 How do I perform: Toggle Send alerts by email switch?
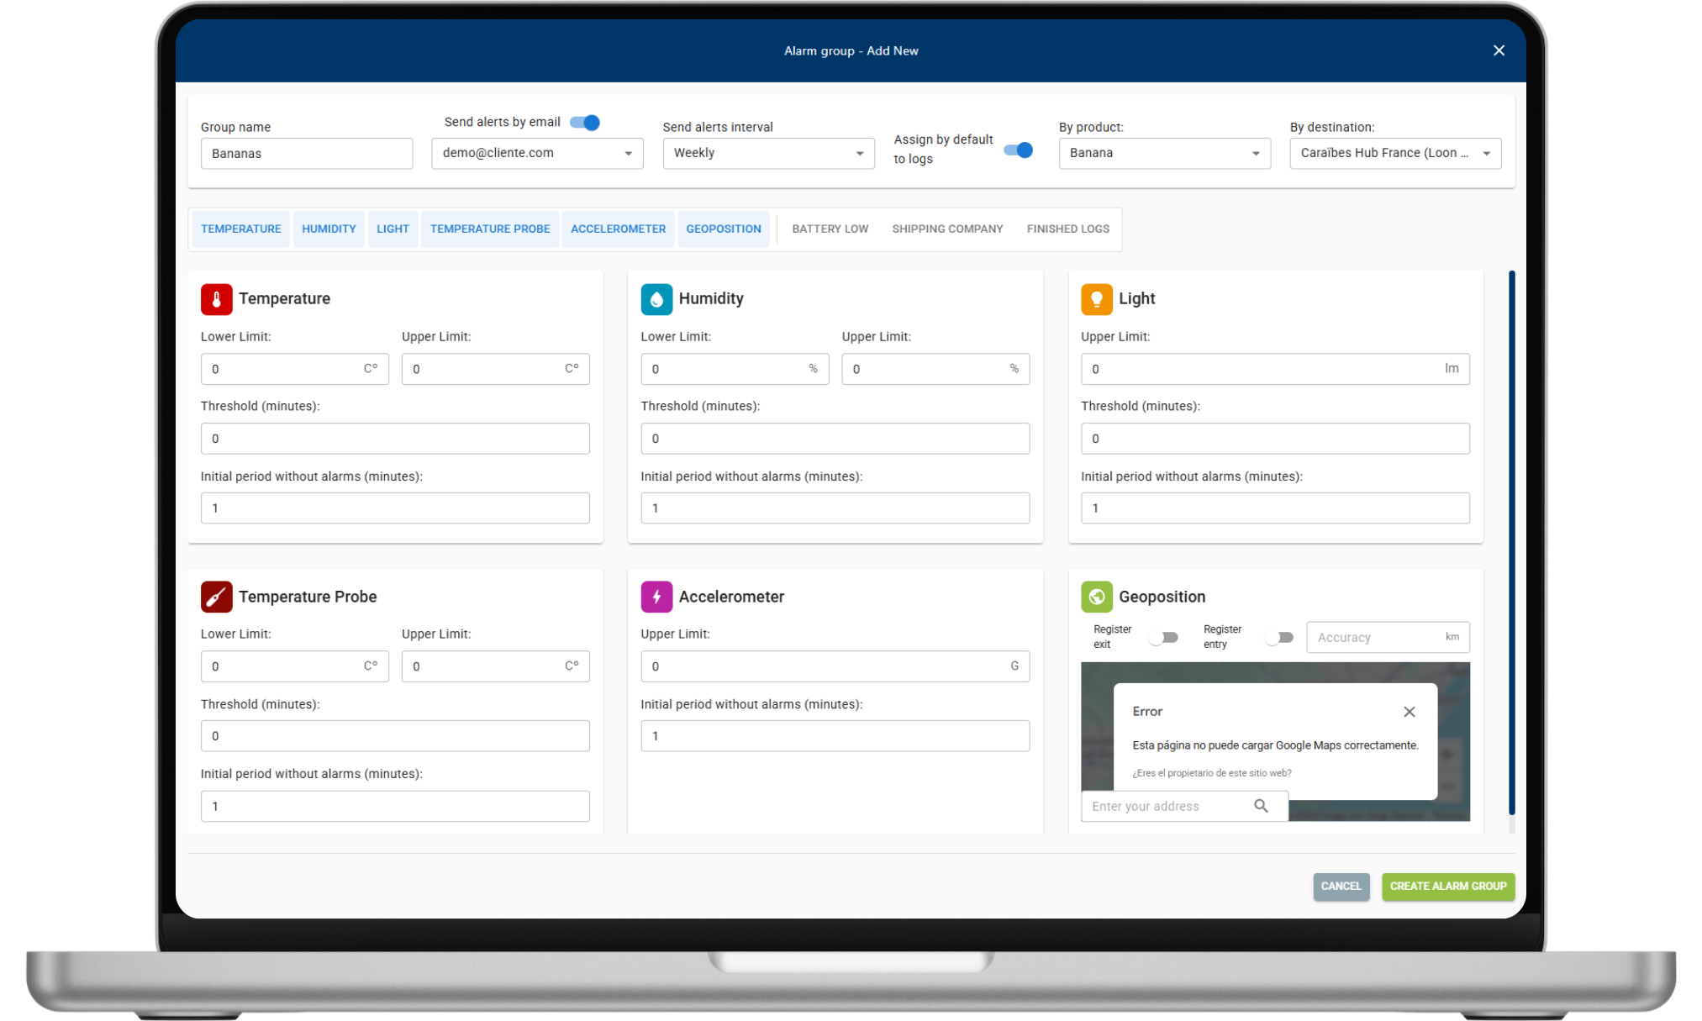[x=585, y=123]
